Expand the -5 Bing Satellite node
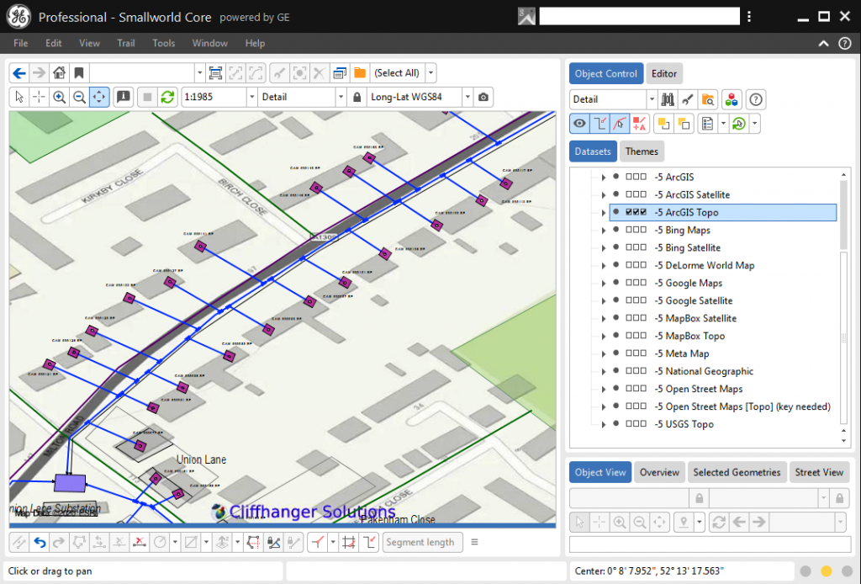This screenshot has width=861, height=584. click(x=604, y=247)
